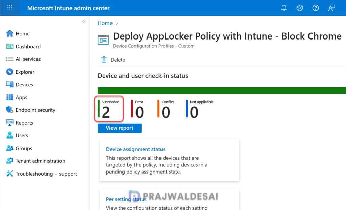Navigate to Home via breadcrumb link

click(x=105, y=23)
